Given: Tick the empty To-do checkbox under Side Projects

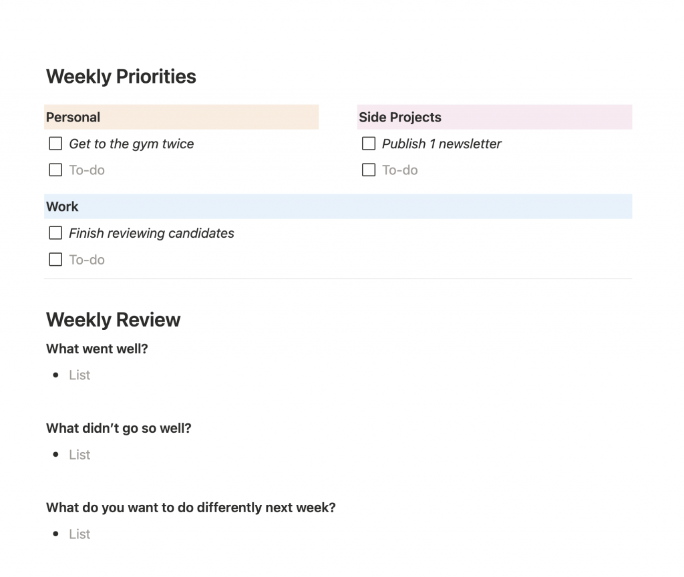Looking at the screenshot, I should coord(369,170).
